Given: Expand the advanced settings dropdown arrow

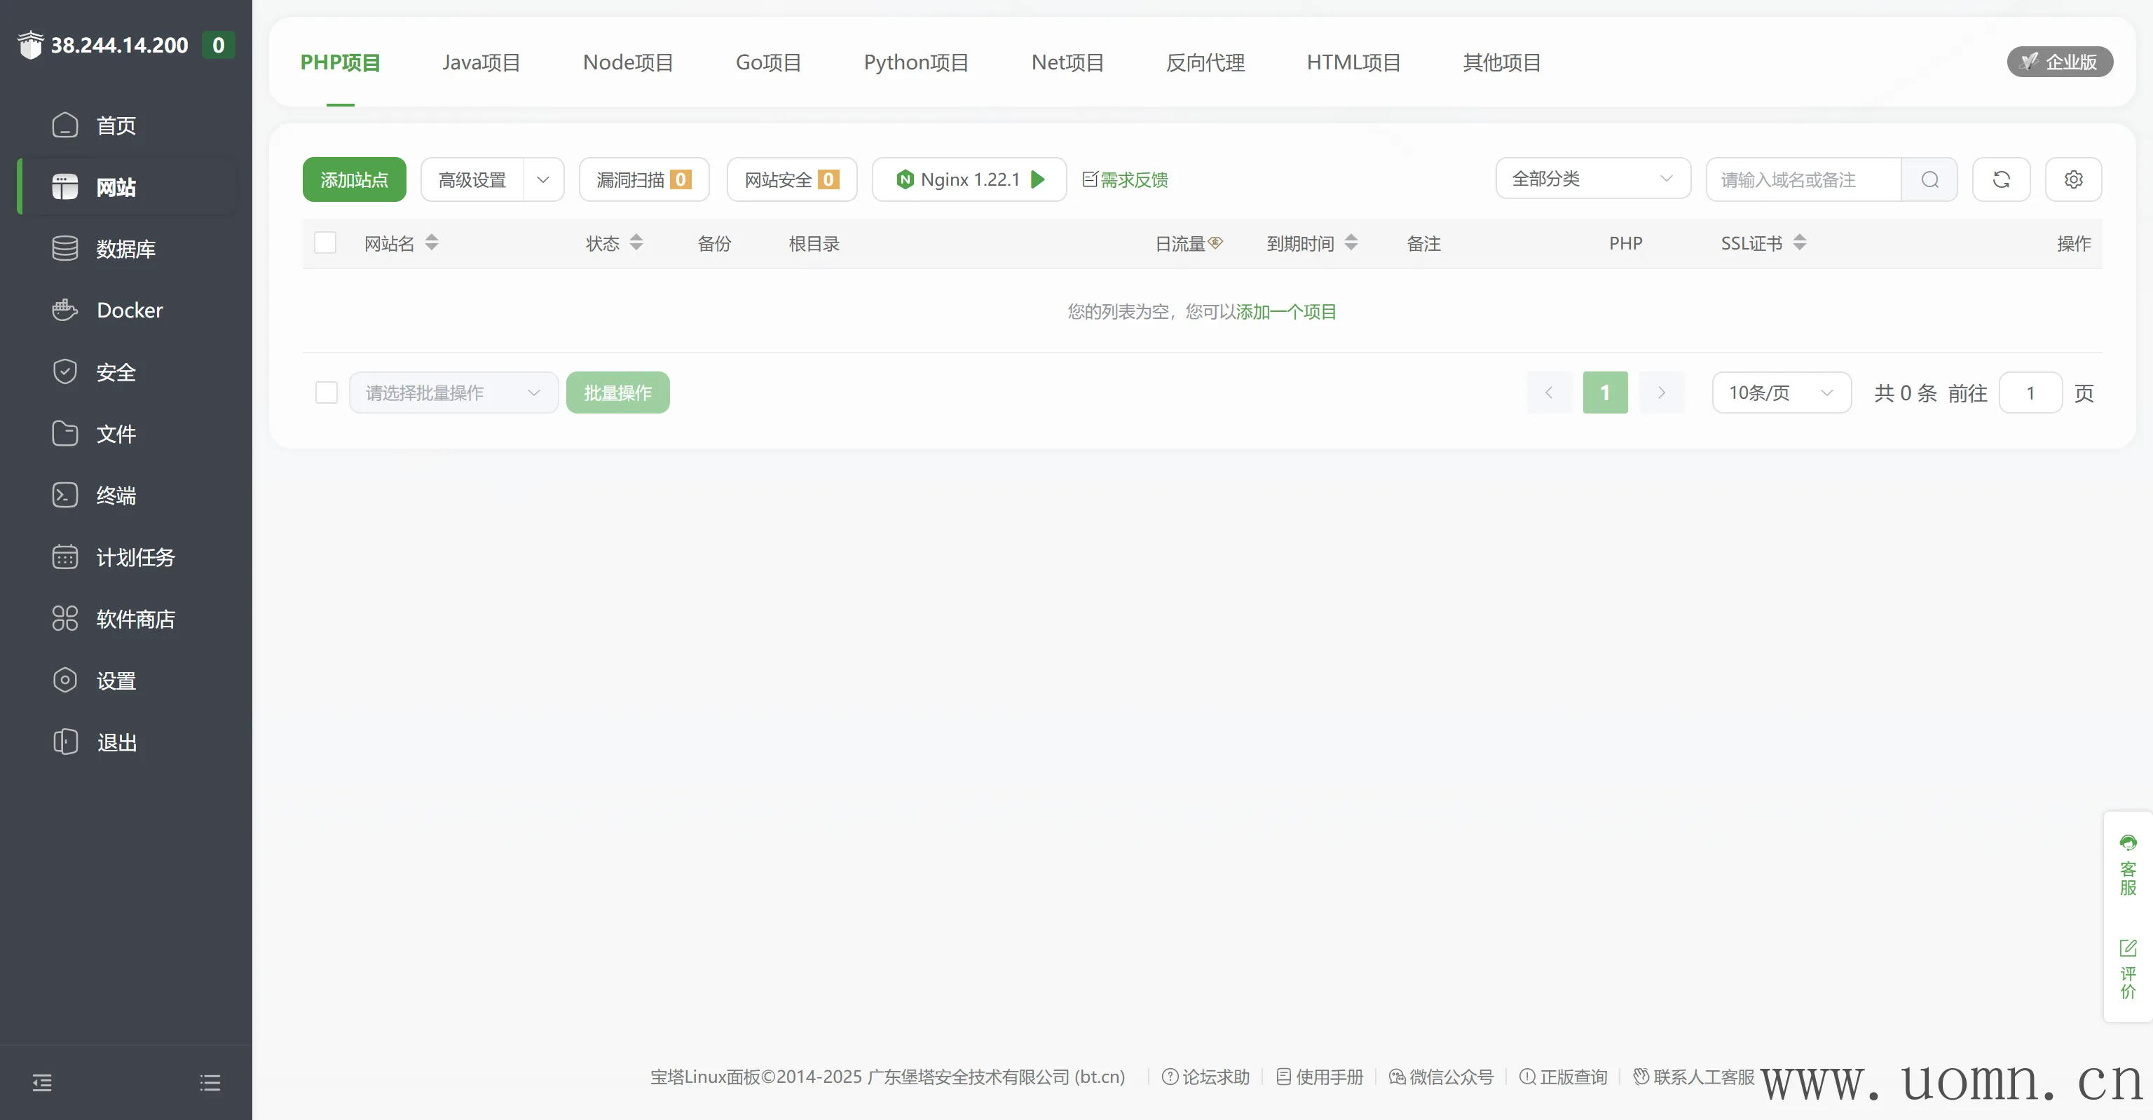Looking at the screenshot, I should click(543, 179).
